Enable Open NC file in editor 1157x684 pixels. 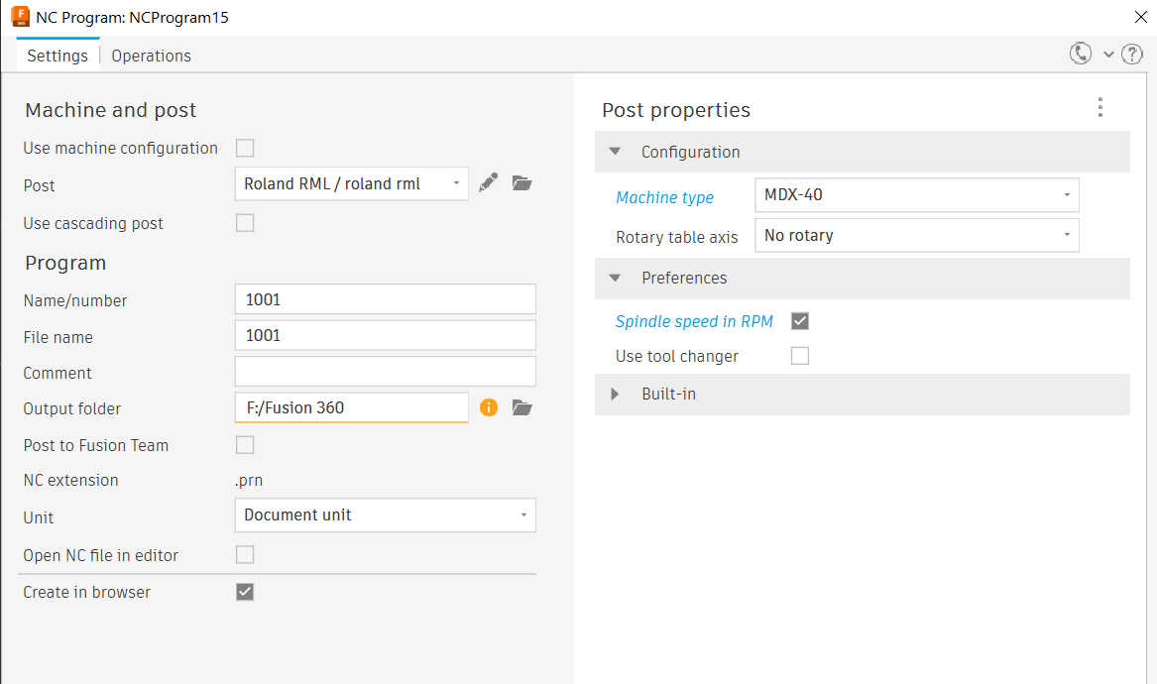tap(245, 554)
